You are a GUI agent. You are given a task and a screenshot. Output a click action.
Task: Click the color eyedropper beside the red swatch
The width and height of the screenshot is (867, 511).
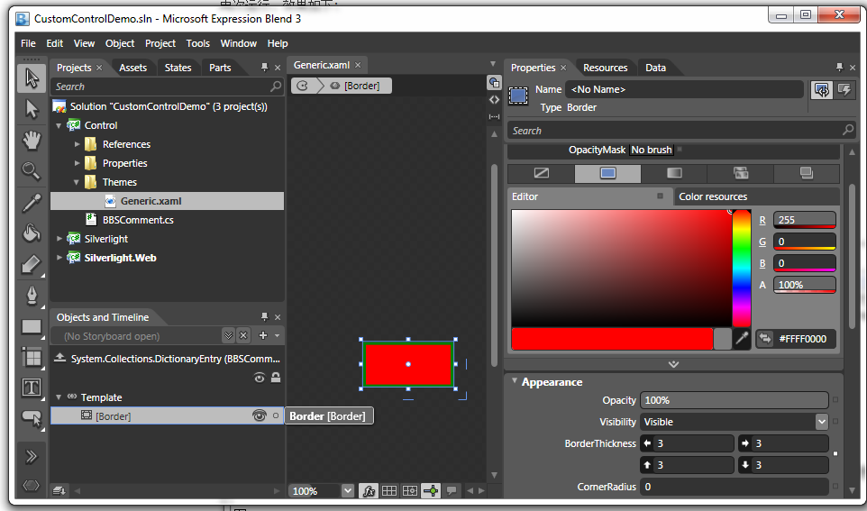pyautogui.click(x=742, y=339)
